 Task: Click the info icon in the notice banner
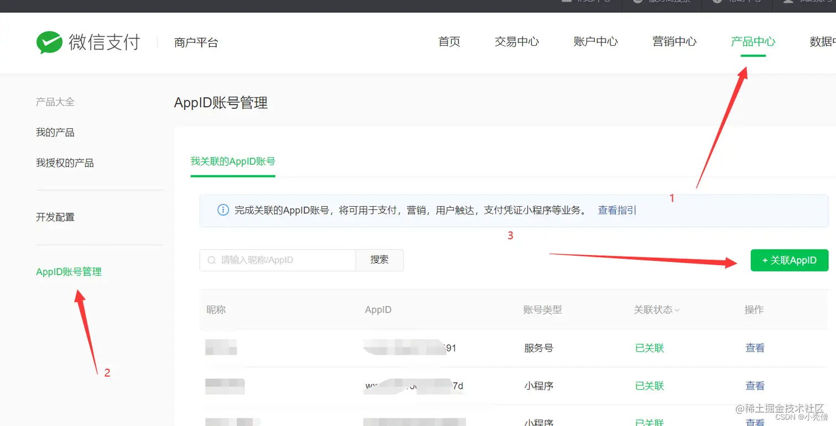pos(223,211)
